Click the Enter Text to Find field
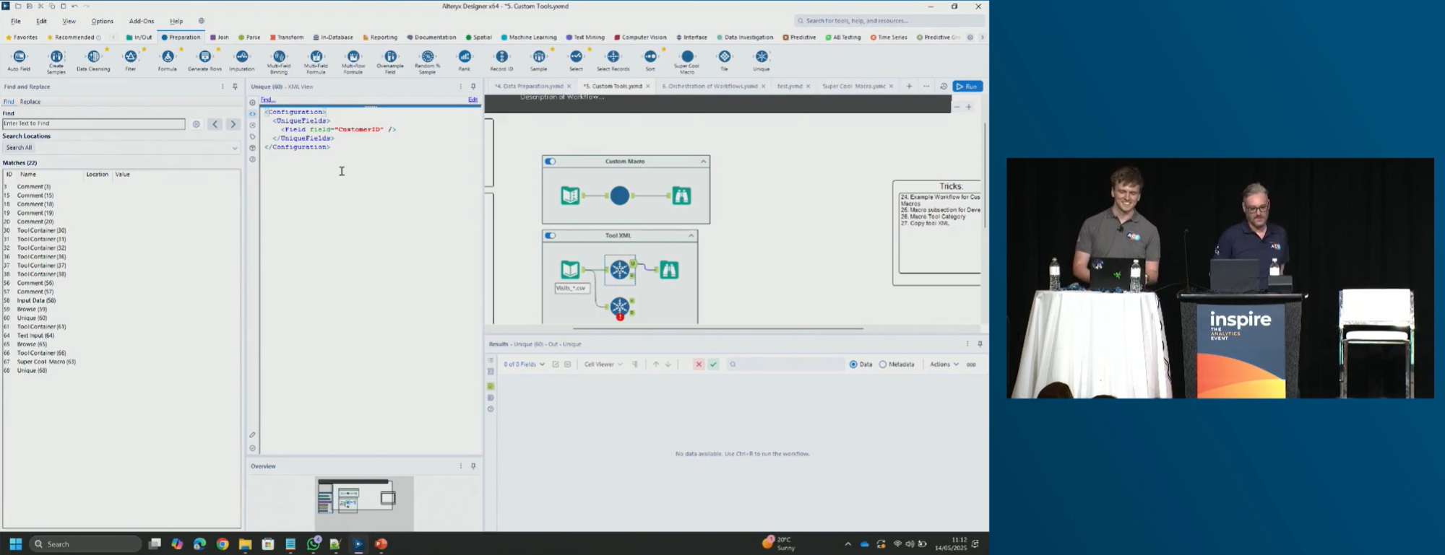This screenshot has height=555, width=1445. pos(94,123)
